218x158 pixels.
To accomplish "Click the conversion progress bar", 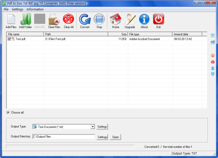I will (x=70, y=147).
